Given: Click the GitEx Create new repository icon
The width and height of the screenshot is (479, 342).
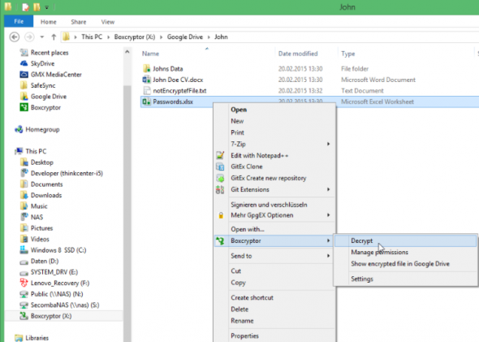Looking at the screenshot, I should pos(220,178).
